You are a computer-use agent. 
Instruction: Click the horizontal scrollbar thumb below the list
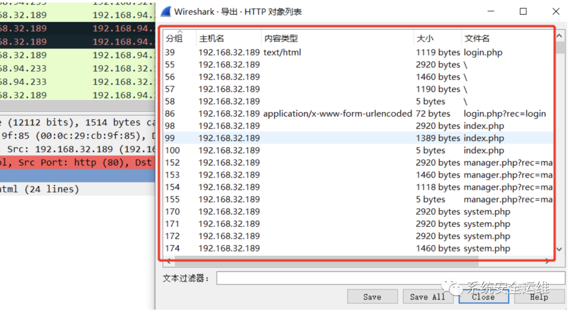click(x=326, y=260)
